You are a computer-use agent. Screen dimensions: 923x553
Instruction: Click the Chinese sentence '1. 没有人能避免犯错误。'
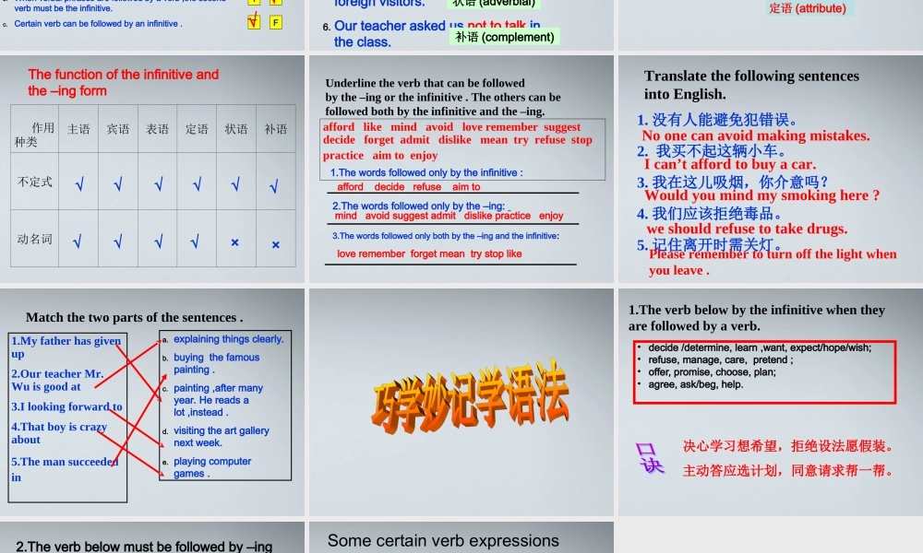tap(717, 120)
